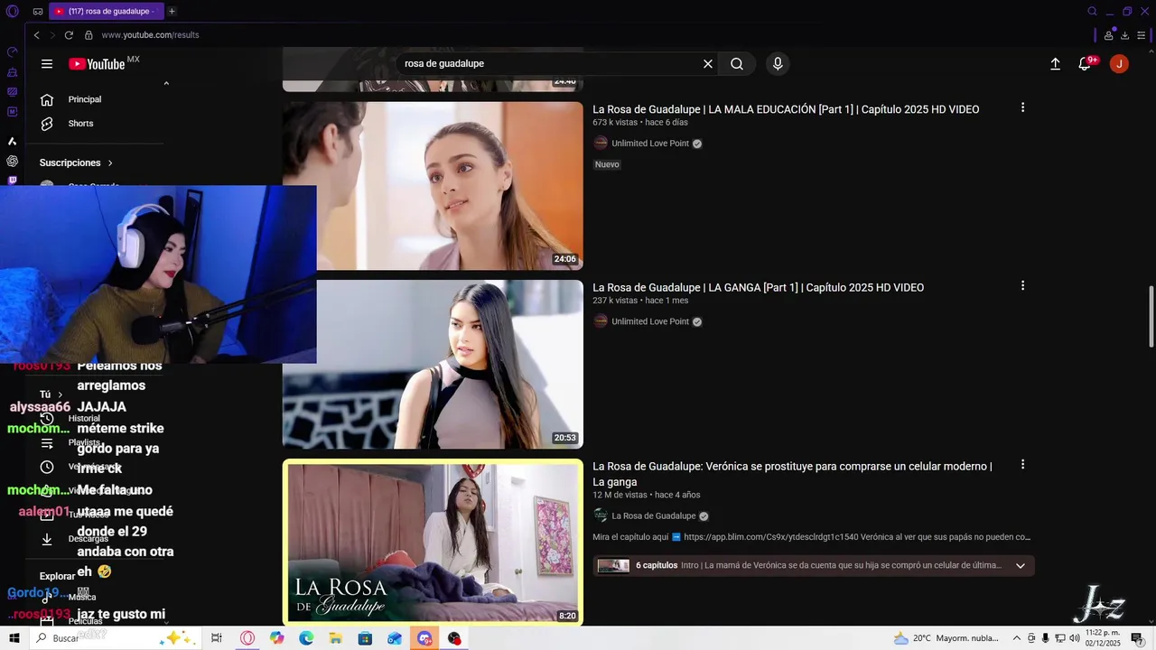1156x650 pixels.
Task: Expand the 'Tú' section in sidebar
Action: pyautogui.click(x=51, y=395)
